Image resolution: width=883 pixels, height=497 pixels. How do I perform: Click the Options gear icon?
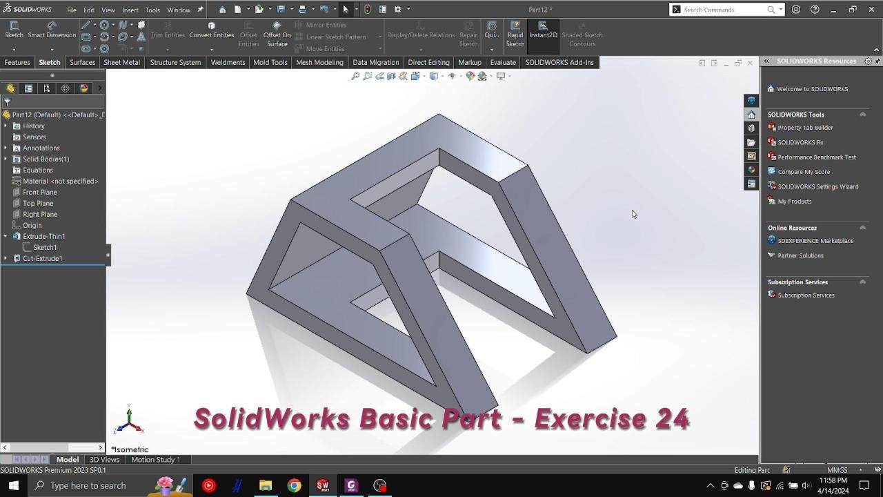pyautogui.click(x=397, y=10)
